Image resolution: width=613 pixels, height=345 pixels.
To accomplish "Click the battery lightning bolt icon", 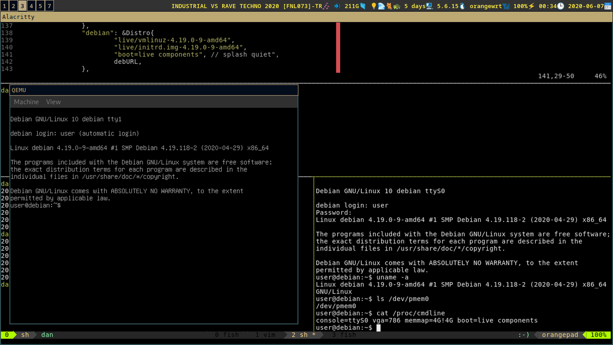I will click(x=531, y=6).
